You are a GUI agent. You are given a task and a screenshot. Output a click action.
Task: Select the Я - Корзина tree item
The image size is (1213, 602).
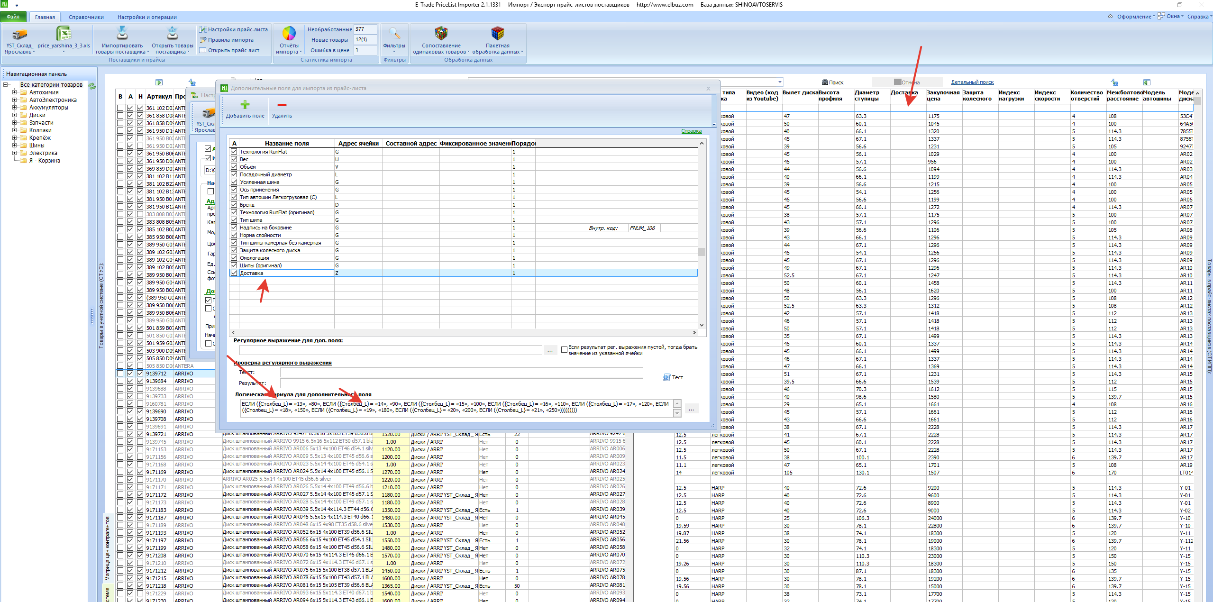(45, 161)
